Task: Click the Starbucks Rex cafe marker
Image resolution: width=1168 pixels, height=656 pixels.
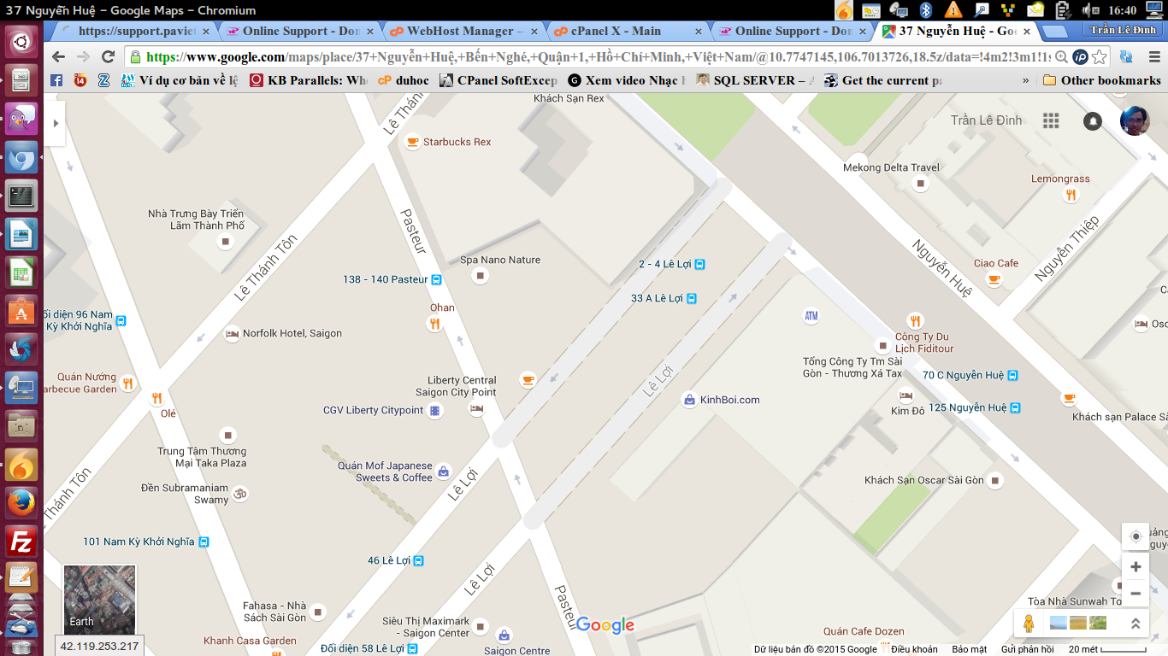Action: (413, 142)
